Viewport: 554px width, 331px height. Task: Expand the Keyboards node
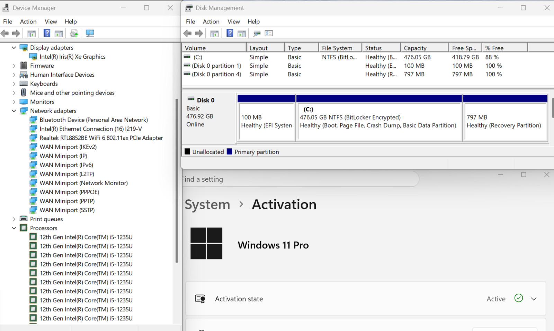coord(14,84)
